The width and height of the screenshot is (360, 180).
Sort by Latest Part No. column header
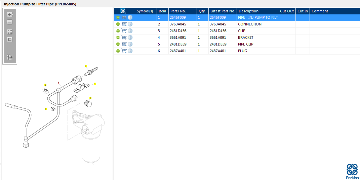[223, 11]
